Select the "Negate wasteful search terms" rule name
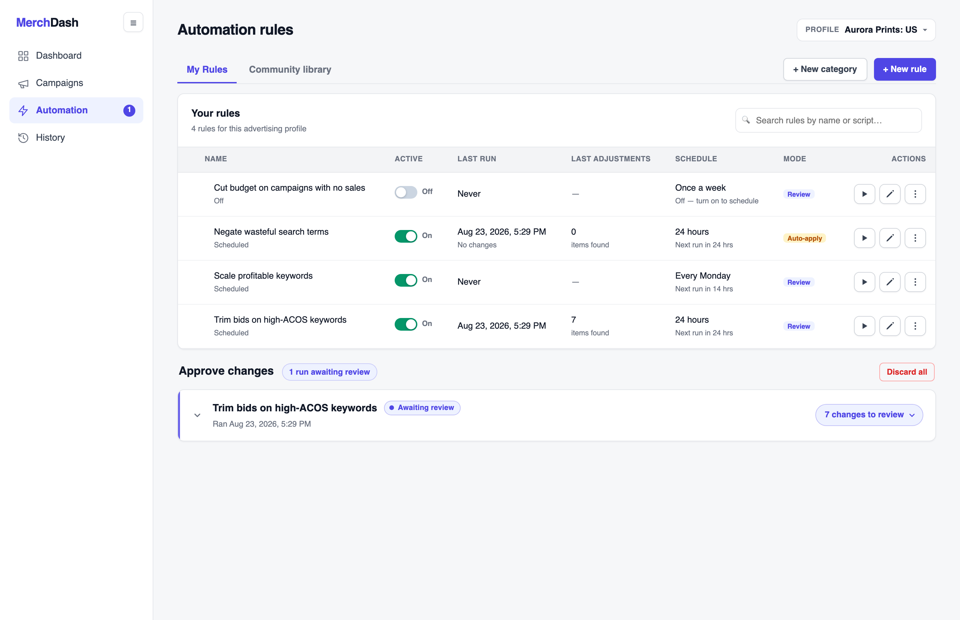The image size is (960, 620). [271, 231]
